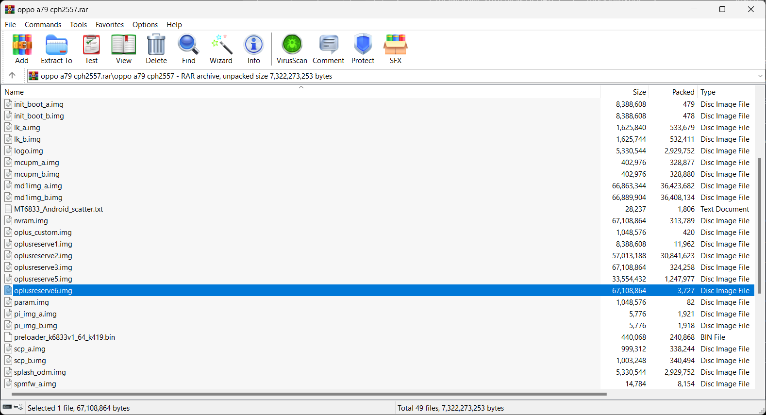
Task: Convert archive with SFX tool
Action: click(396, 49)
